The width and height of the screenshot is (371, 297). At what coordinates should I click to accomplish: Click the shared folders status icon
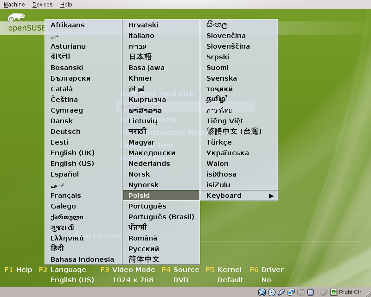301,292
